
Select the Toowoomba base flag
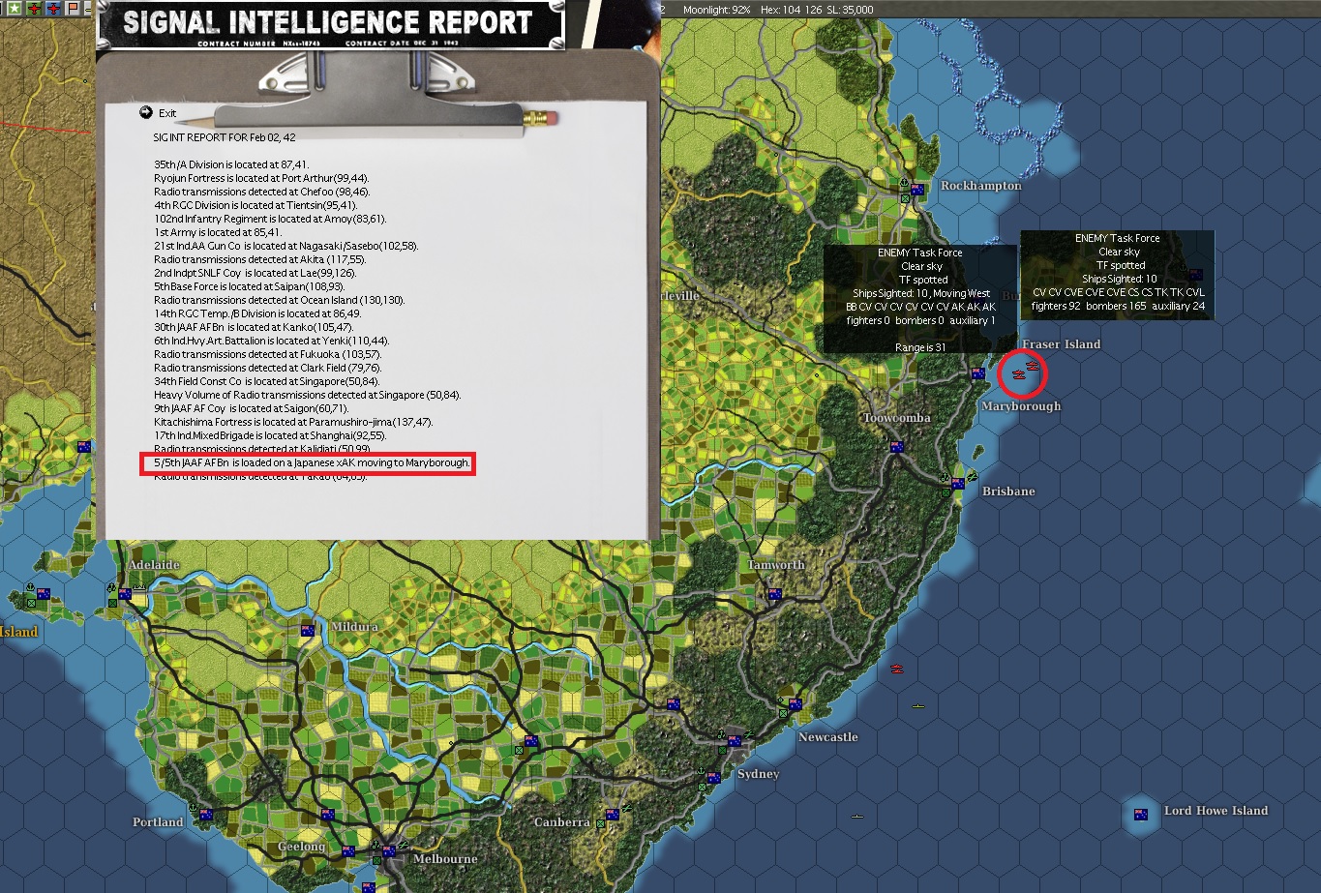[896, 447]
